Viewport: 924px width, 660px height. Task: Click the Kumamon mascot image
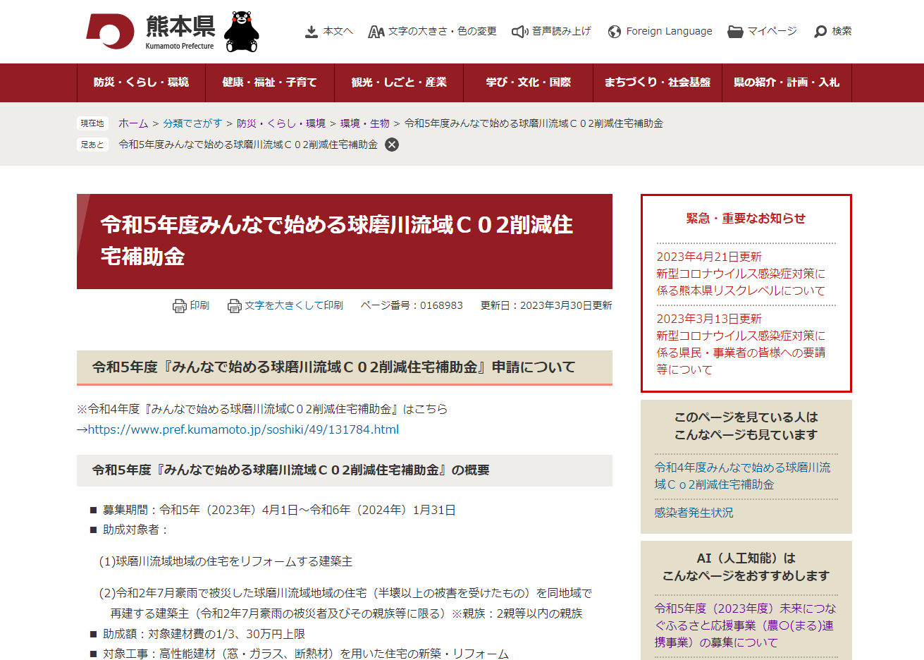[x=242, y=32]
